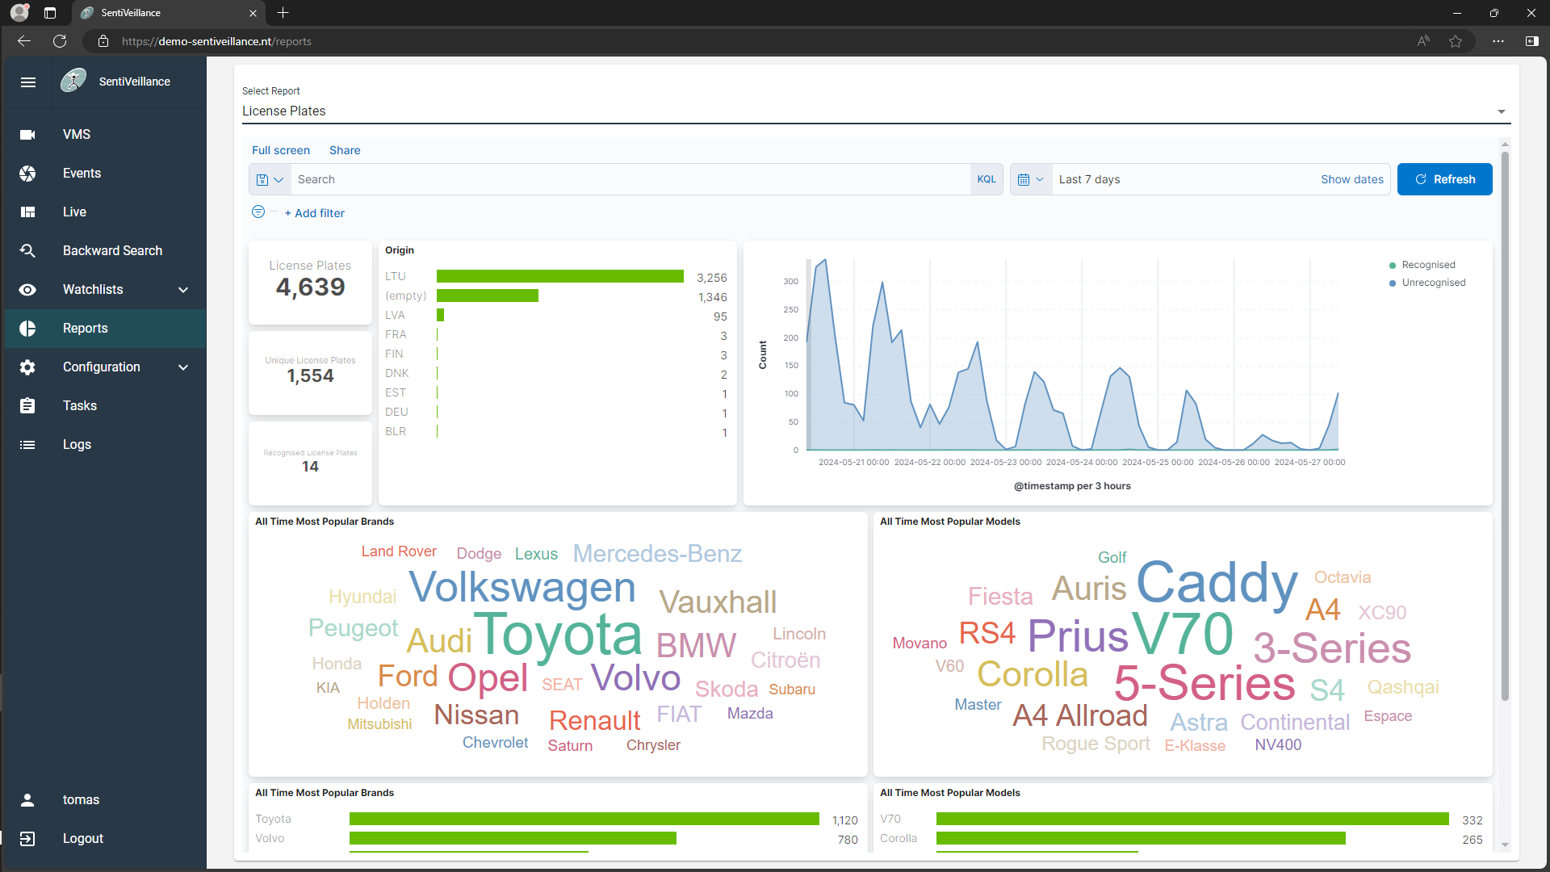
Task: Click Show dates link
Action: (1351, 179)
